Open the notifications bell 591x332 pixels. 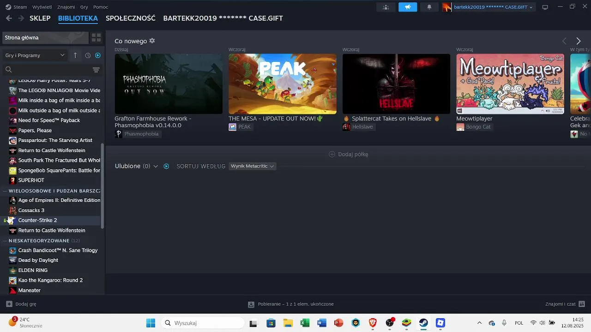point(429,7)
